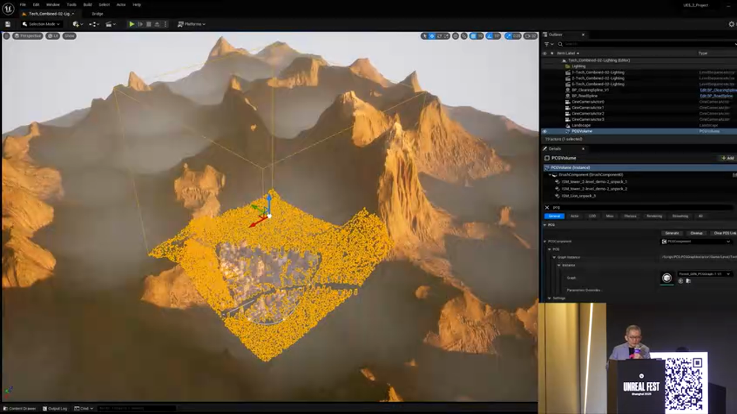737x414 pixels.
Task: Open the Build menu
Action: pyautogui.click(x=88, y=5)
